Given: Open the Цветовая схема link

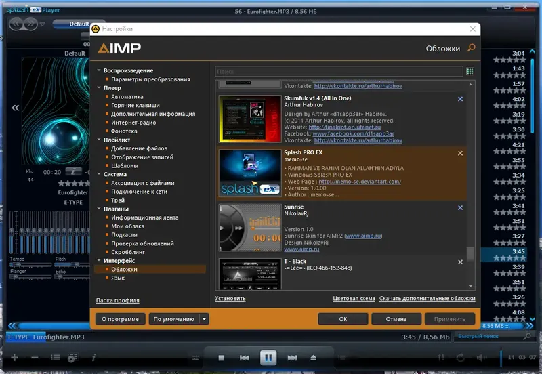Looking at the screenshot, I should click(354, 298).
